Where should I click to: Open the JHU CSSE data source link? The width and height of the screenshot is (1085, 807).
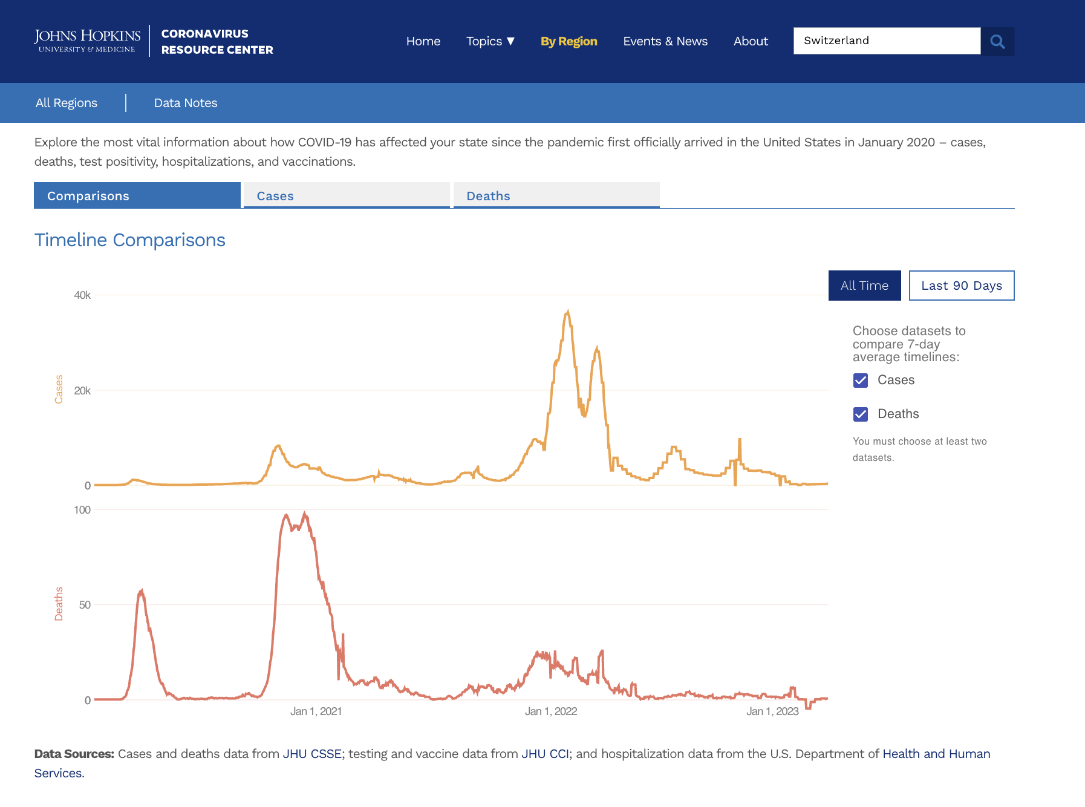click(311, 754)
